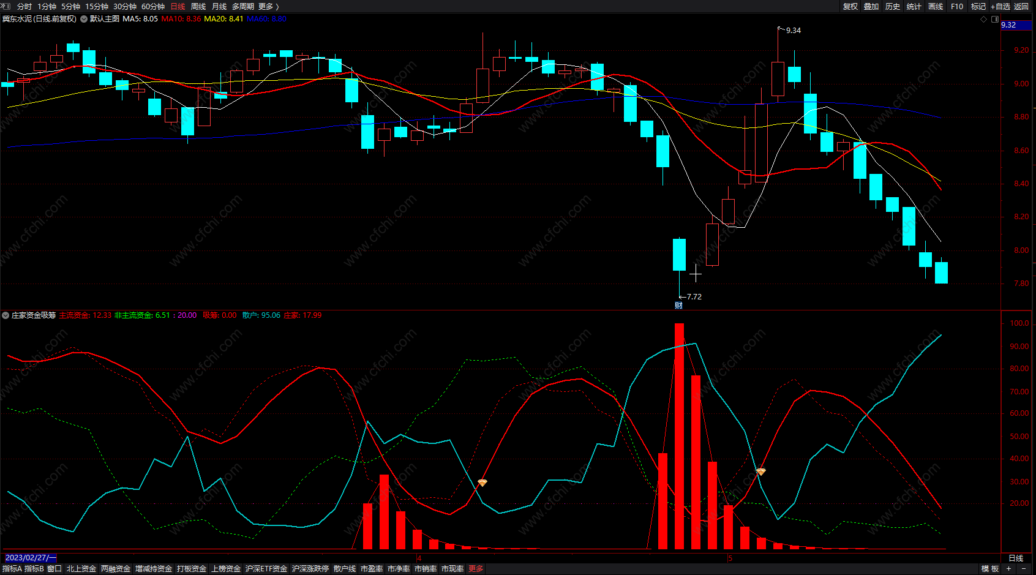Select the 指标B tab
Screen dimensions: 1036x575
click(x=34, y=569)
